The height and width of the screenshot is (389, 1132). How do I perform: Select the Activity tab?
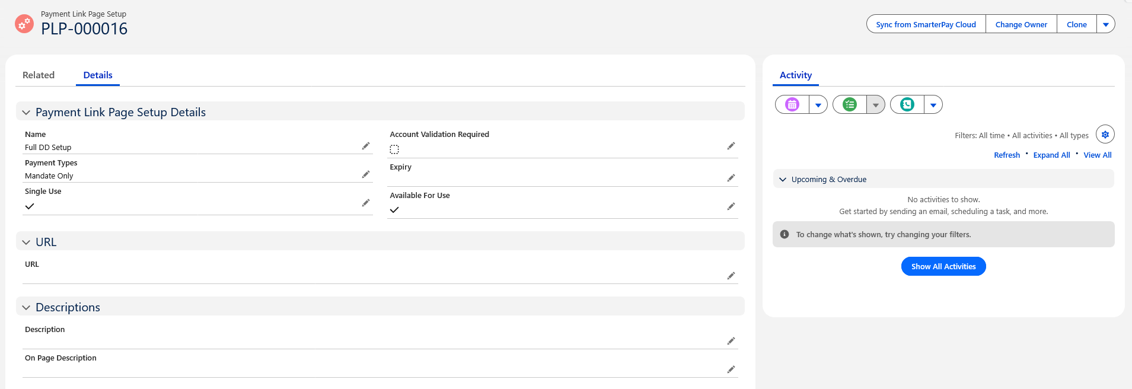point(795,75)
